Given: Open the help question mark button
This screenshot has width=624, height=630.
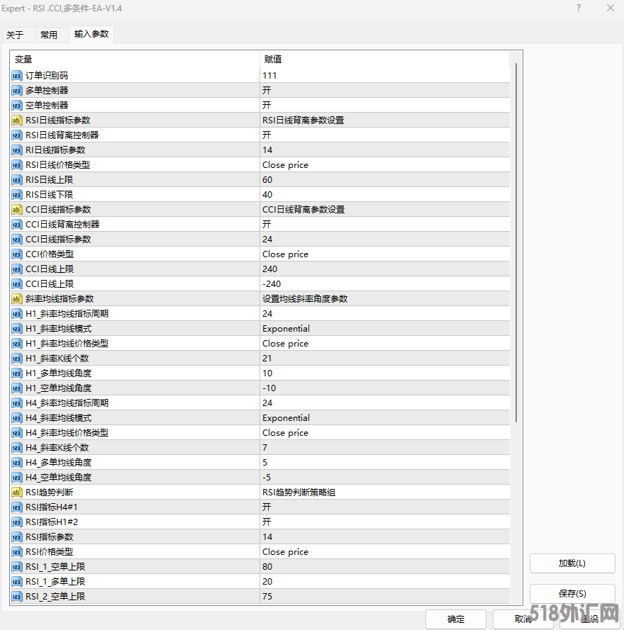Looking at the screenshot, I should click(x=579, y=8).
